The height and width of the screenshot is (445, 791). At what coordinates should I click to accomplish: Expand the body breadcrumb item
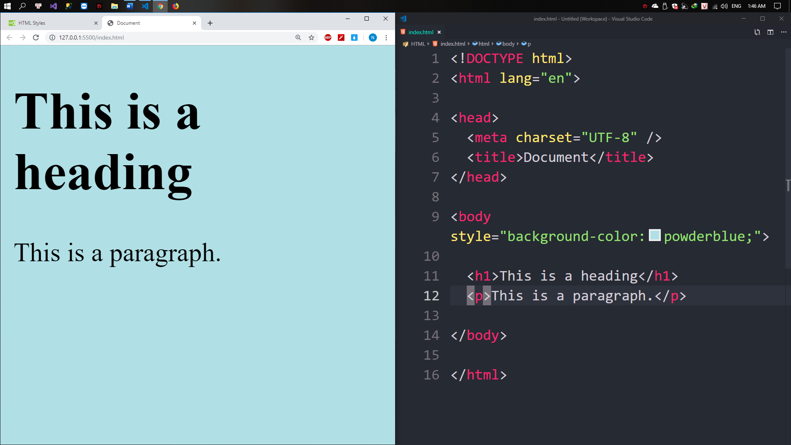pyautogui.click(x=508, y=44)
